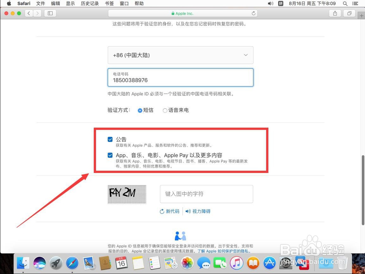Open FaceTime from the Dock
This screenshot has width=365, height=274.
(220, 263)
